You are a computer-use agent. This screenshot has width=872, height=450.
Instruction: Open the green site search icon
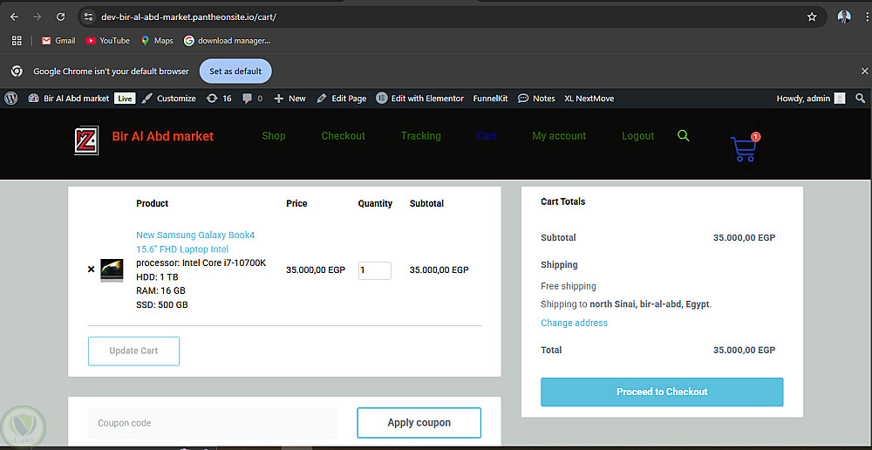pyautogui.click(x=684, y=136)
